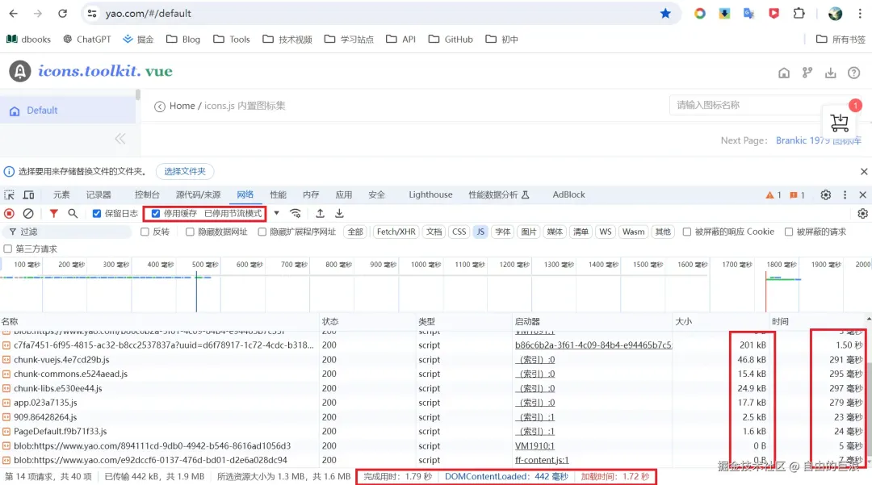Select the CSS filter button
The width and height of the screenshot is (872, 485).
click(459, 232)
